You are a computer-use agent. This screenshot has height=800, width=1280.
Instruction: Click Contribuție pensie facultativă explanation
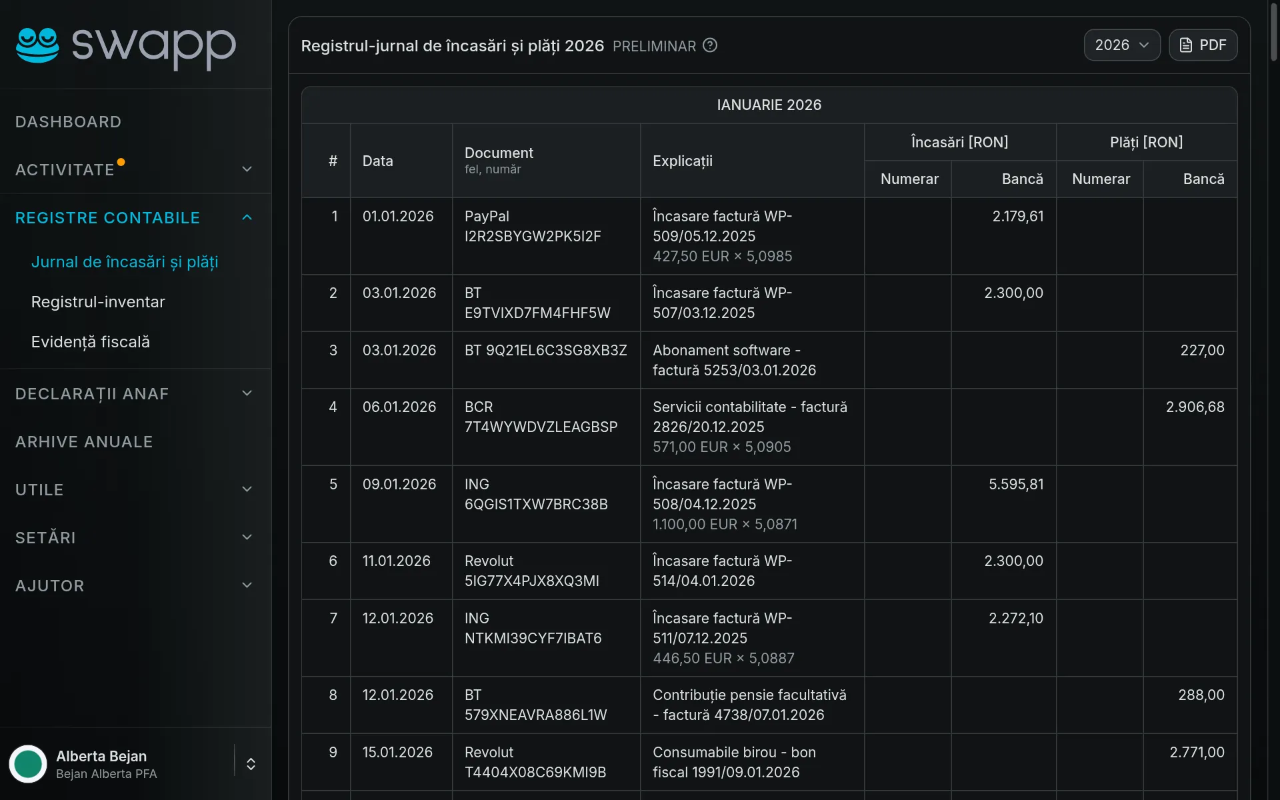coord(749,705)
